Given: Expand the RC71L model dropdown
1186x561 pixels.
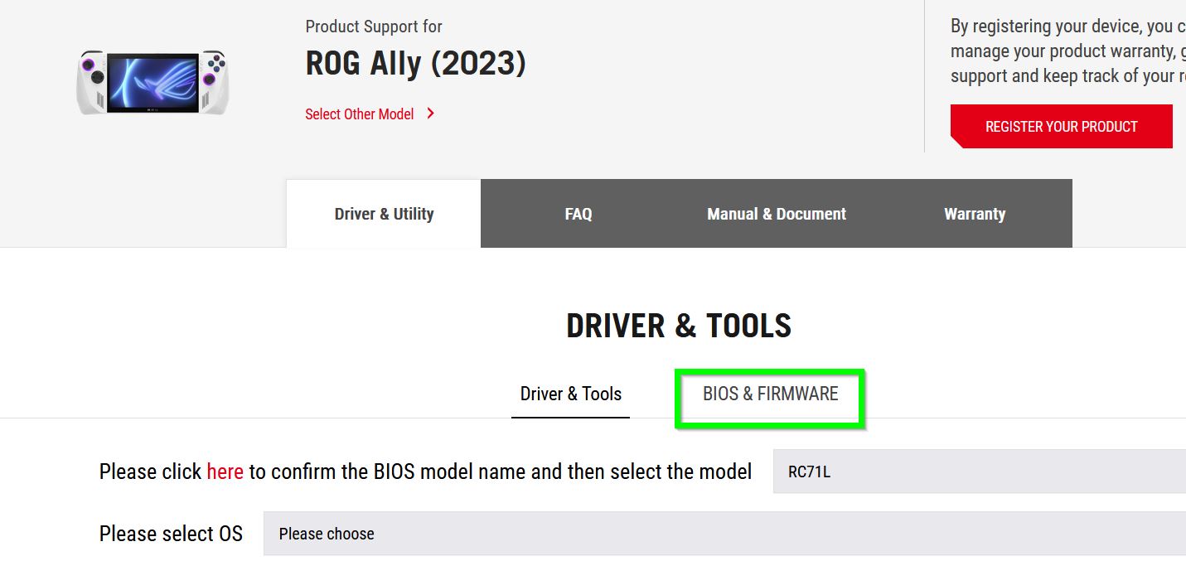Looking at the screenshot, I should [980, 472].
